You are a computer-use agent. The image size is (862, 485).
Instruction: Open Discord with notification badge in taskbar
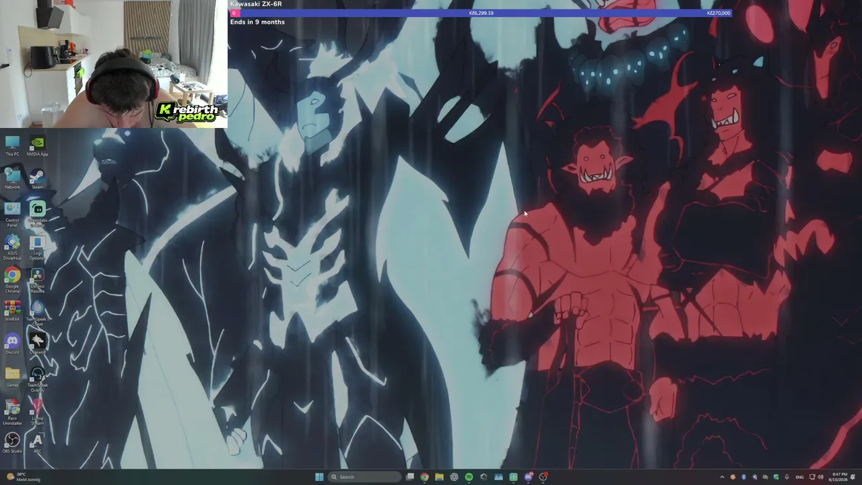point(529,477)
